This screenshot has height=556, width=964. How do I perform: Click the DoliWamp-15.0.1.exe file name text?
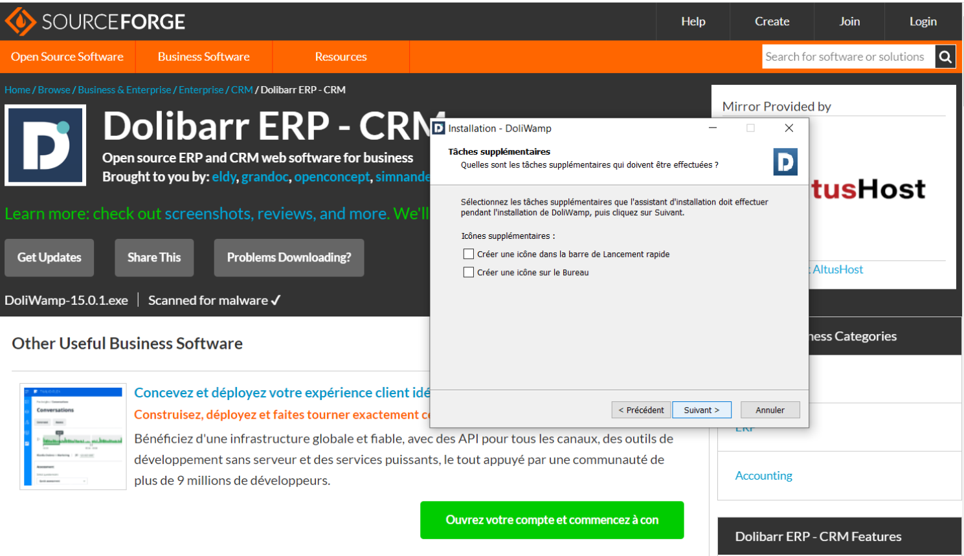click(x=66, y=300)
